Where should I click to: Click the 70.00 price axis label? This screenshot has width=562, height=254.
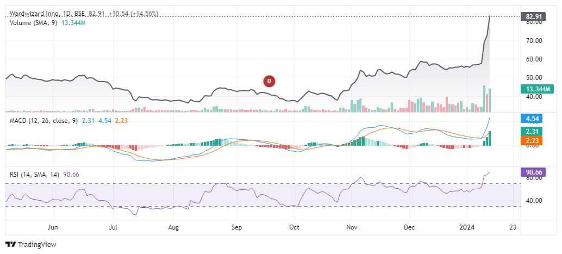click(533, 41)
